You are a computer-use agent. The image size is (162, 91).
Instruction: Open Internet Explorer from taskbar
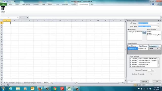tap(11, 89)
